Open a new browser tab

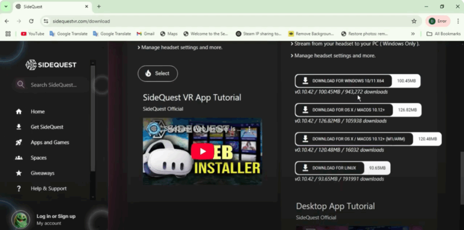coord(99,6)
